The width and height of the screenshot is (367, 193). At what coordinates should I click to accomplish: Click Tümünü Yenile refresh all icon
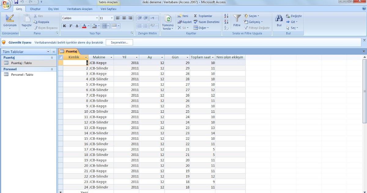(168, 19)
